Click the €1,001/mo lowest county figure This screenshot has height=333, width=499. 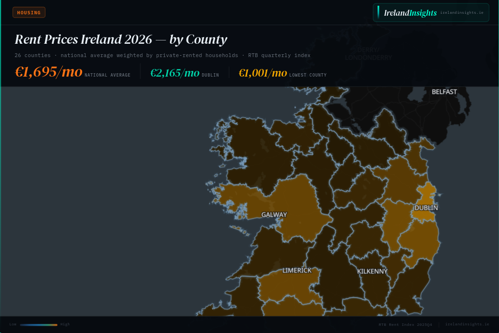(263, 73)
